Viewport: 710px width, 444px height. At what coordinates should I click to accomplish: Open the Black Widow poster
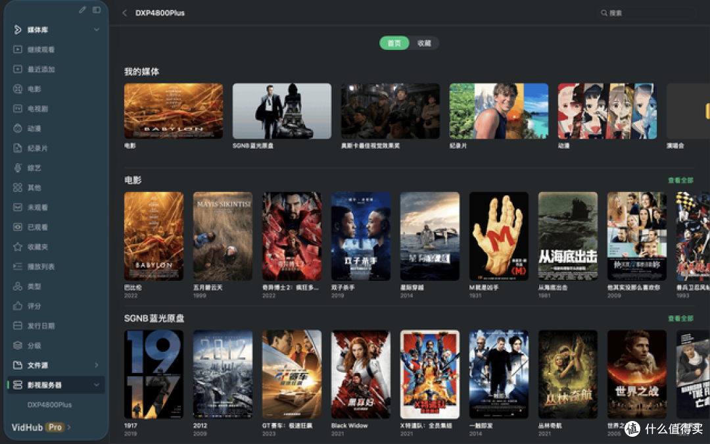[x=361, y=374]
